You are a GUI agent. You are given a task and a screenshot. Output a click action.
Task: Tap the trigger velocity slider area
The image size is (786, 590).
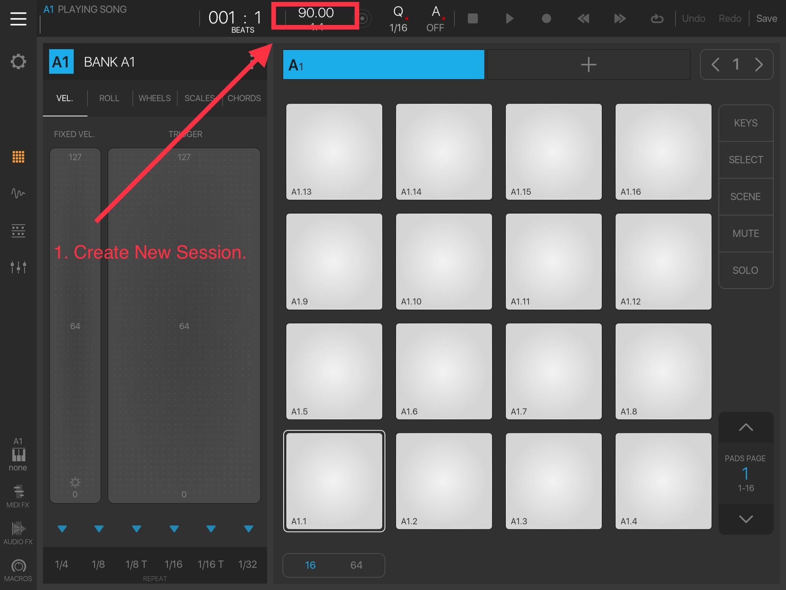tap(184, 326)
